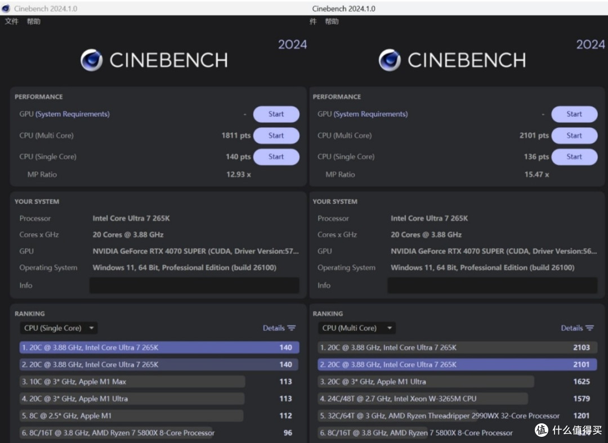Screen dimensions: 608x443
Task: Open the partially visible 件 menu in right window
Action: [313, 21]
